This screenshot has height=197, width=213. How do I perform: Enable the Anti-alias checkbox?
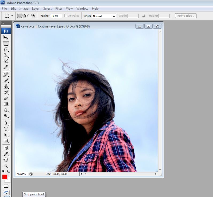pyautogui.click(x=66, y=15)
